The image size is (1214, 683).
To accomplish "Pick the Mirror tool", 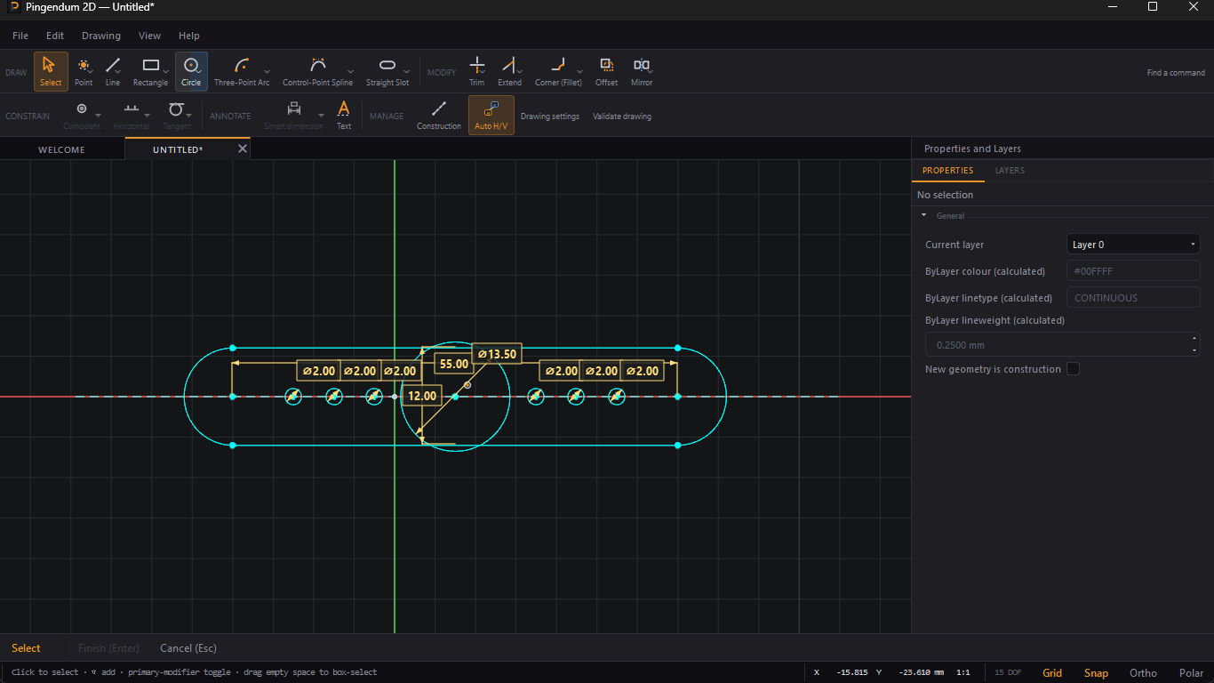I will pyautogui.click(x=642, y=71).
